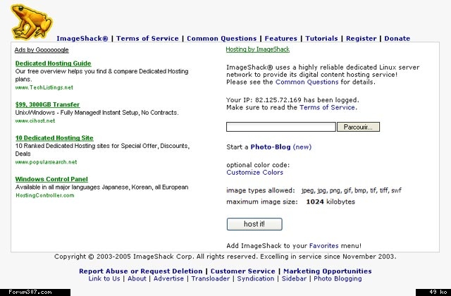Open the Sidebar footer link
451x296 pixels.
294,278
